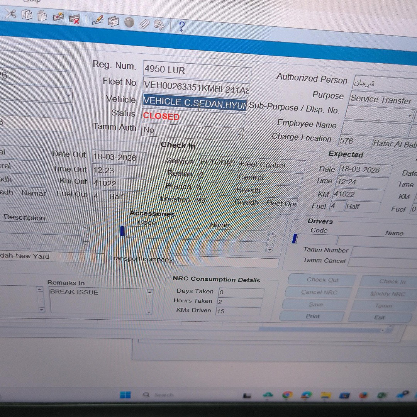Click the Windows Start button
This screenshot has width=417, height=417.
pos(125,395)
